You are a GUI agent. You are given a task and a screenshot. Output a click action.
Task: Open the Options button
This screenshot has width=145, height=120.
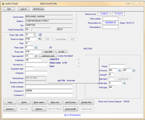[39, 109]
